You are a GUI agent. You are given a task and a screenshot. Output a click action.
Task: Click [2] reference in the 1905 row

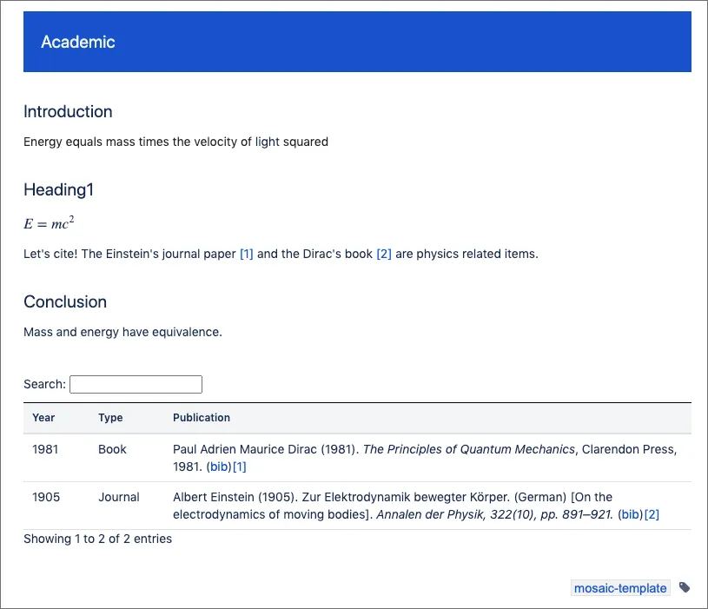click(x=652, y=514)
